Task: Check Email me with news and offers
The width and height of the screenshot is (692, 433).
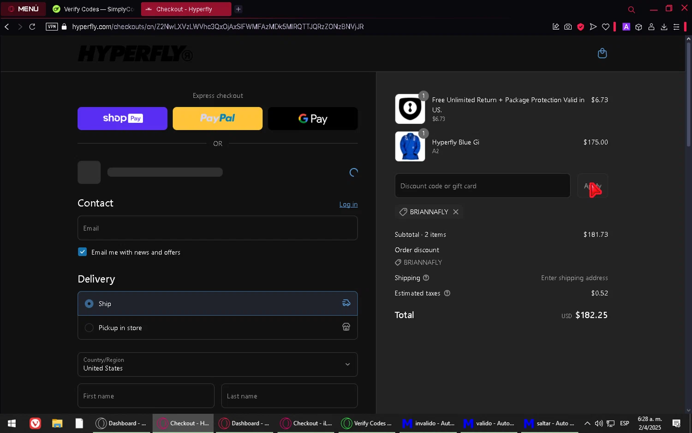Action: point(82,252)
